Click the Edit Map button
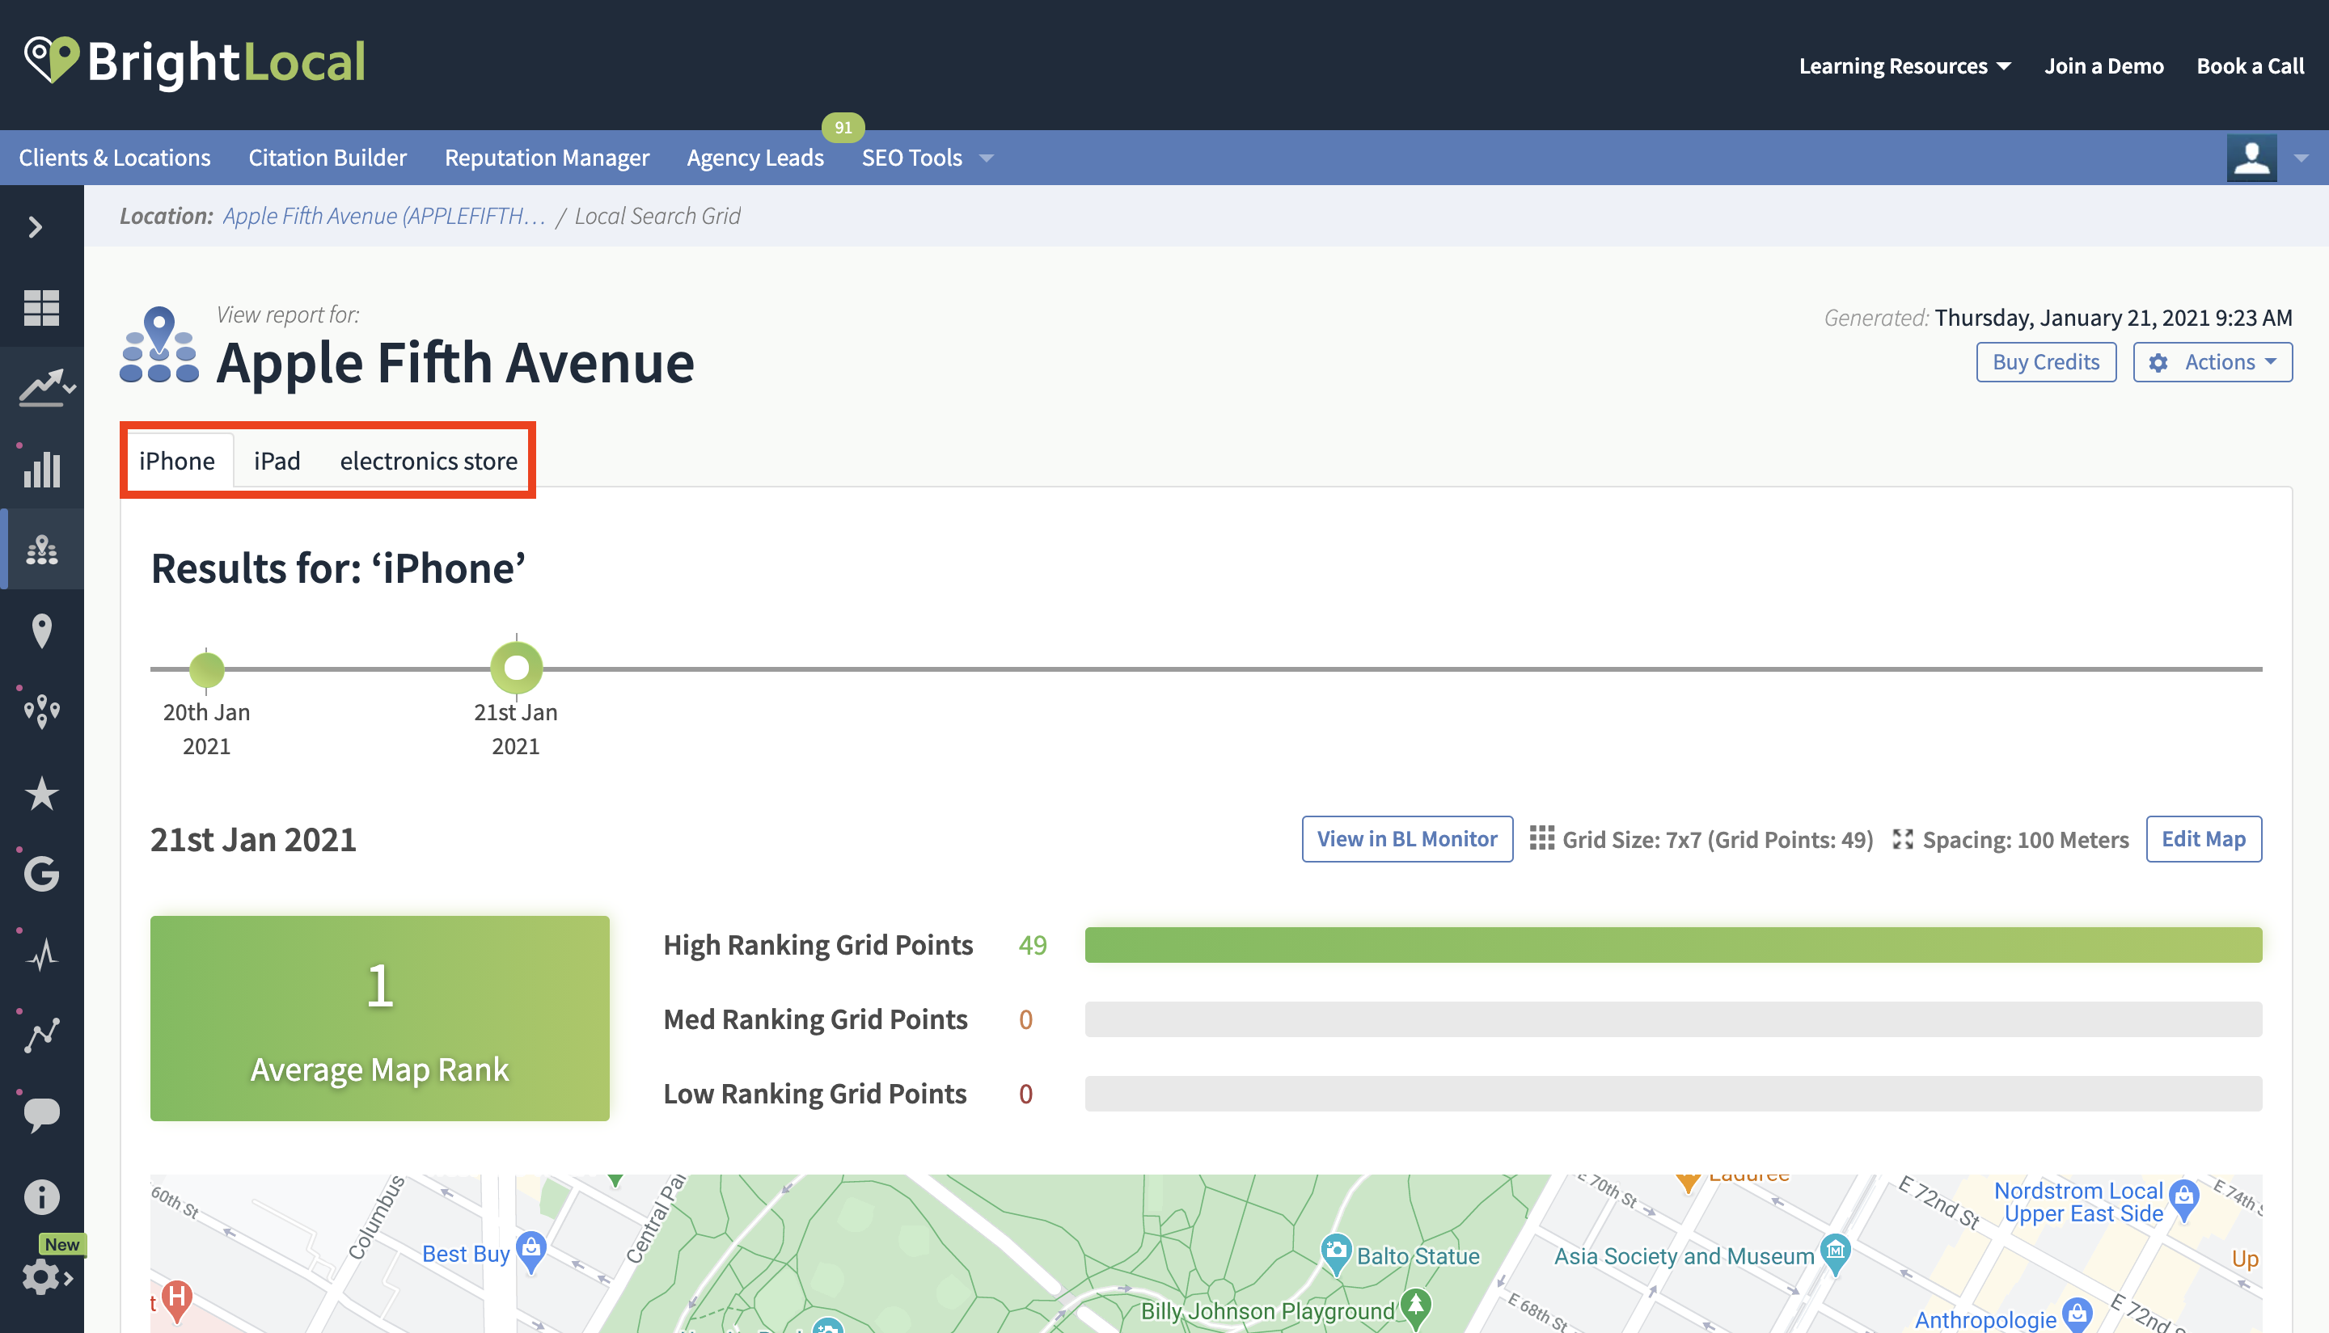The width and height of the screenshot is (2329, 1333). tap(2204, 838)
